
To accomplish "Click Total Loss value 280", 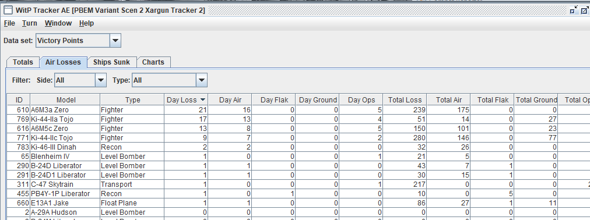I will click(x=405, y=138).
